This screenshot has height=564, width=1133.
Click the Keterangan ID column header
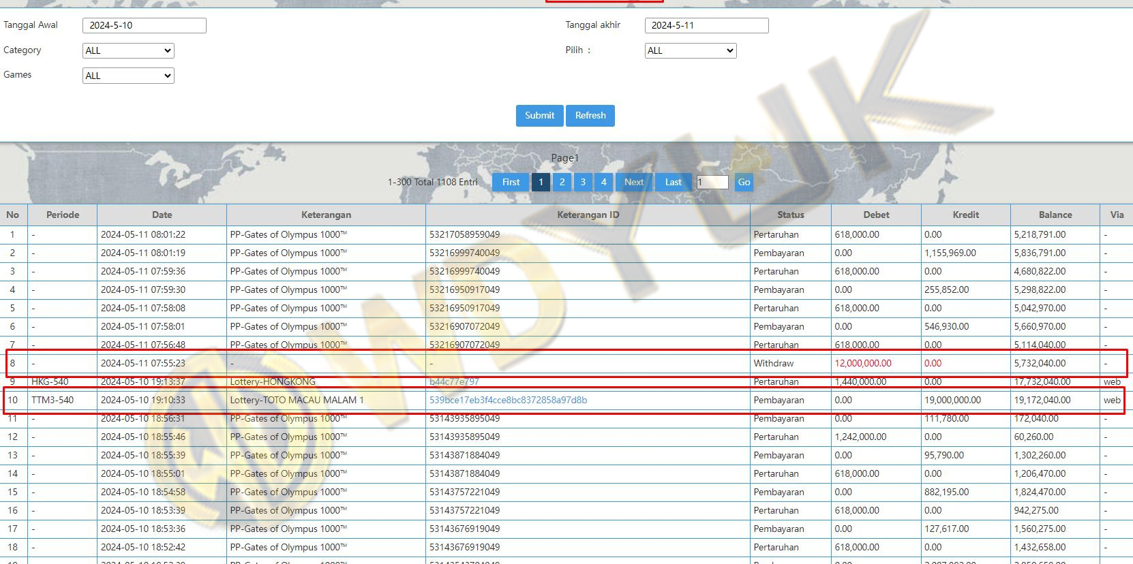[x=588, y=215]
